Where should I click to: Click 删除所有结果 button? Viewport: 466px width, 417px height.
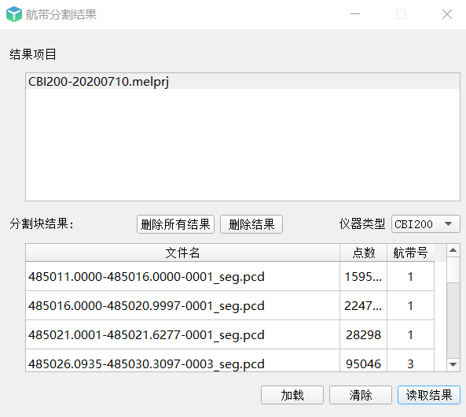coord(175,224)
